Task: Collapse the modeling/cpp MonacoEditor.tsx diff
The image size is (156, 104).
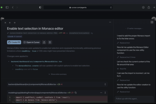Action: click(105, 93)
